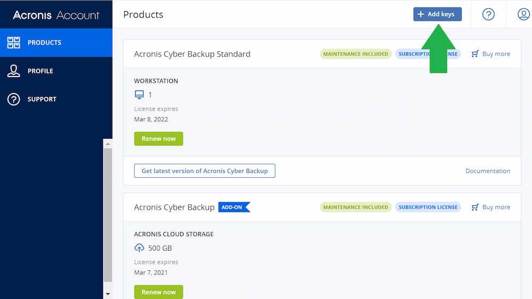This screenshot has height=299, width=532.
Task: Select the Profile menu item
Action: (x=40, y=71)
